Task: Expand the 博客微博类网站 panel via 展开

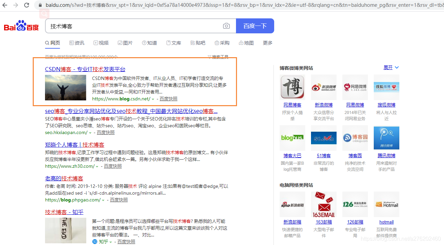Action: (388, 67)
